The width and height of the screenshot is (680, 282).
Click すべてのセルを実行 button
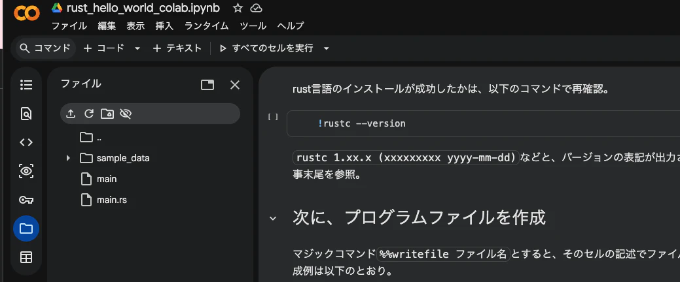pyautogui.click(x=266, y=48)
